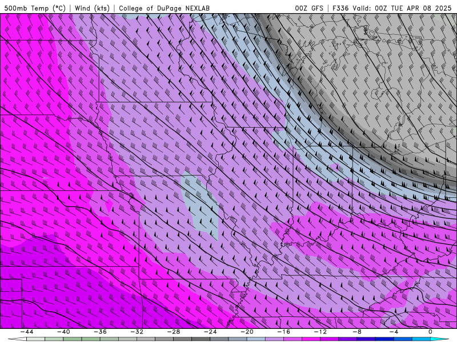Click the 'College of DuPage NEXLAB' credit text
The height and width of the screenshot is (342, 457).
coord(164,8)
